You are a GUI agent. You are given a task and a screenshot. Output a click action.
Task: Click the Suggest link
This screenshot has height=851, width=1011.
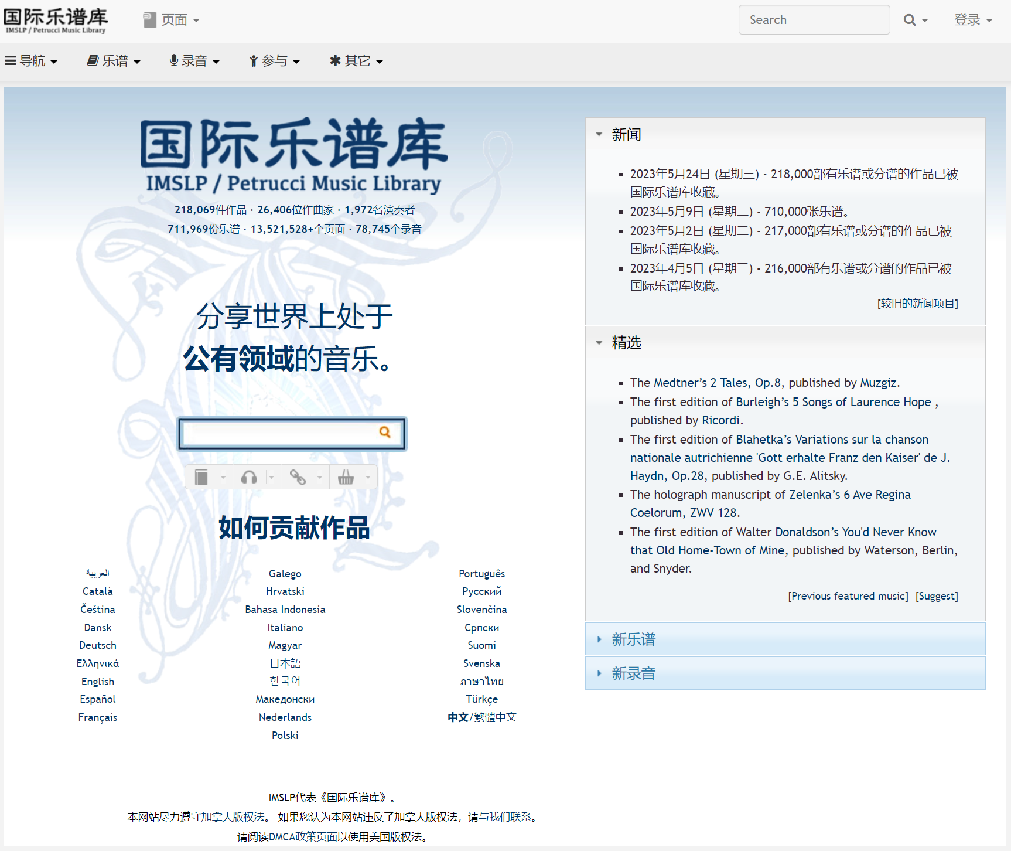pos(937,596)
